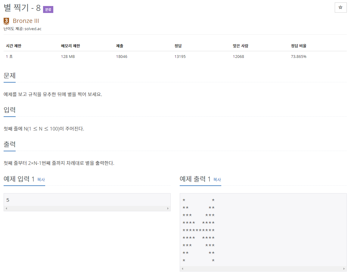The height and width of the screenshot is (277, 351).
Task: Copy sample output via 복사 link
Action: coord(217,180)
